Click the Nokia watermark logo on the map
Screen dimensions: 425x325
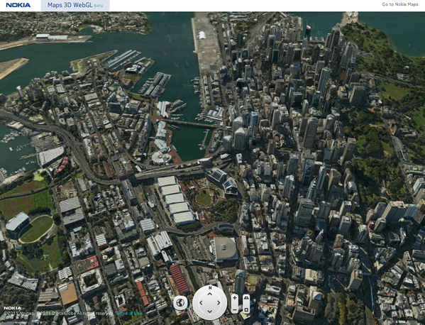[13, 308]
